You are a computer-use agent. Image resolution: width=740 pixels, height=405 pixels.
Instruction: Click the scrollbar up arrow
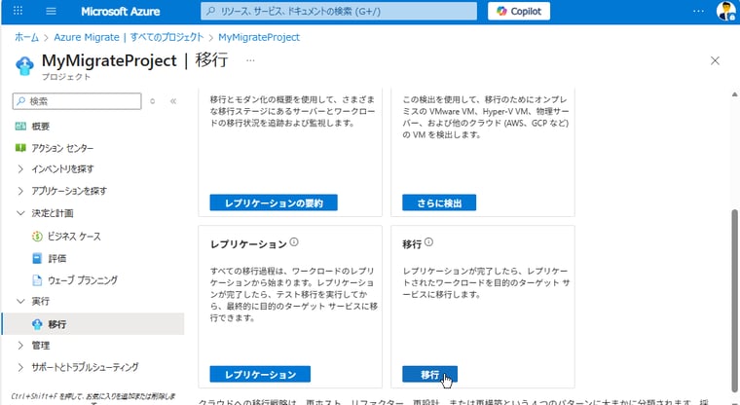click(735, 94)
